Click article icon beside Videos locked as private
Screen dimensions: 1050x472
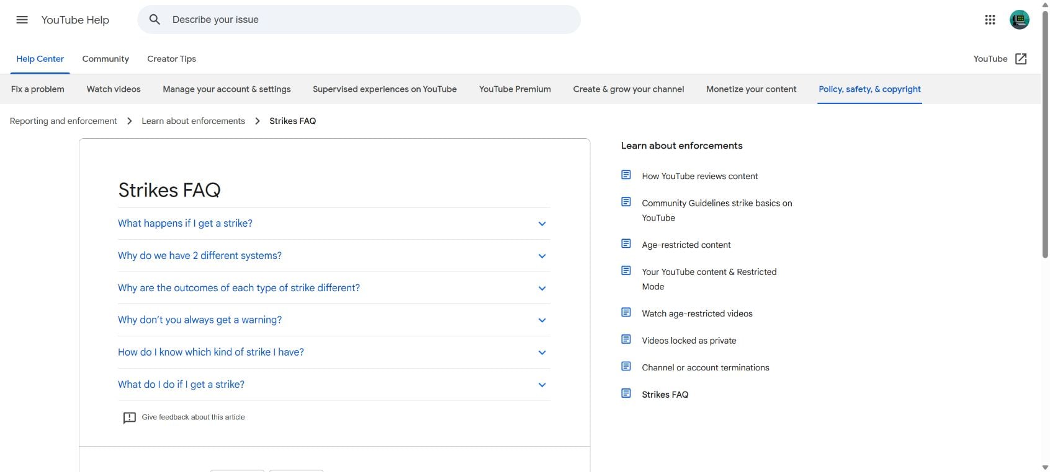pyautogui.click(x=626, y=339)
